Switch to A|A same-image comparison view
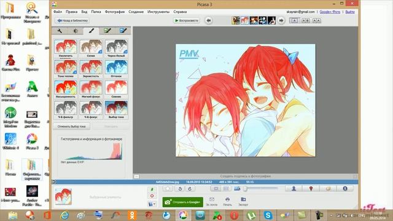393x221 pixels. pos(316,20)
